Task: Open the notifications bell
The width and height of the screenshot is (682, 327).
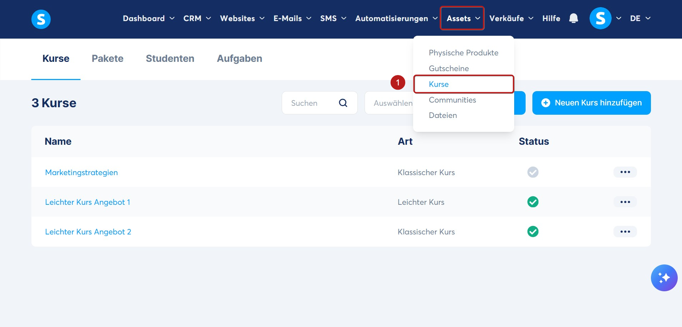Action: coord(573,18)
